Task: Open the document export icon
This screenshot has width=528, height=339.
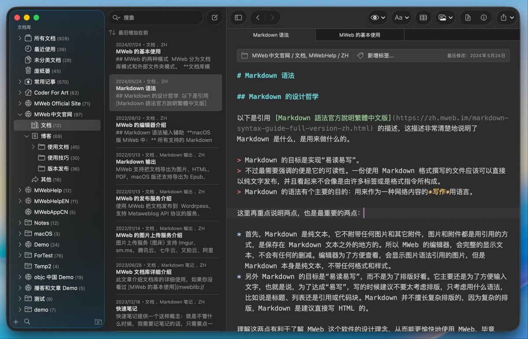Action: coord(468,18)
